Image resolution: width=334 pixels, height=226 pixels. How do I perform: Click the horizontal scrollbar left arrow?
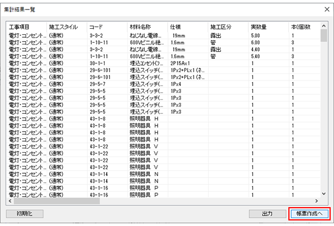click(x=9, y=201)
